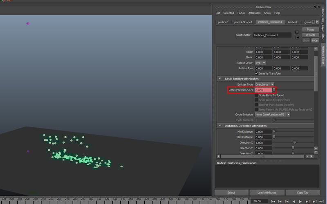Adjust Rate (Particles/Sec) slider handle
Viewport: 327px width, 204px height.
click(274, 90)
